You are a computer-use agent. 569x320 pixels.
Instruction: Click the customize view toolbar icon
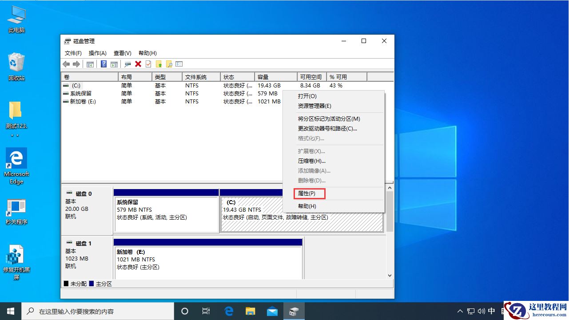pos(179,63)
